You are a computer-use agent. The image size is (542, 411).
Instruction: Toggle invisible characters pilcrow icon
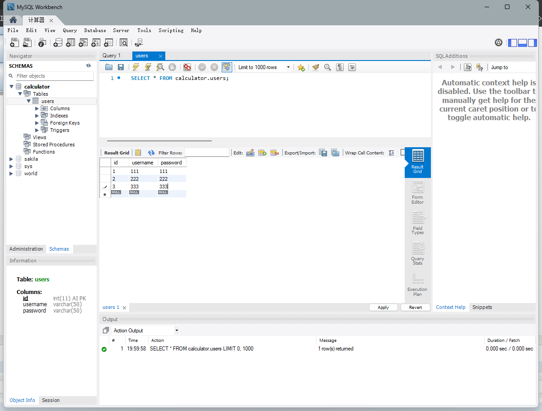(x=340, y=67)
